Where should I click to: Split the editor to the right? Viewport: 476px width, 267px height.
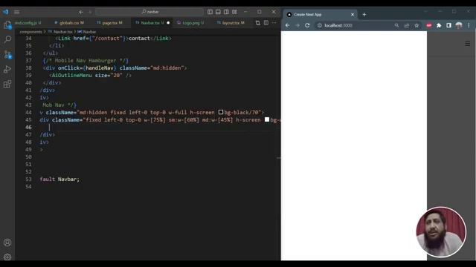click(266, 23)
